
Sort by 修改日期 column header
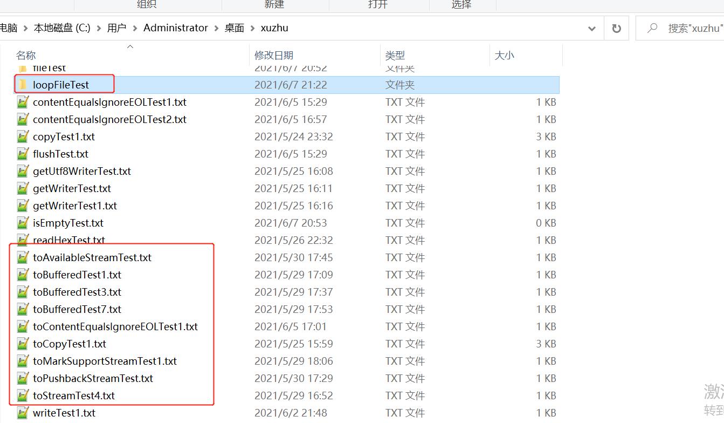pos(274,55)
